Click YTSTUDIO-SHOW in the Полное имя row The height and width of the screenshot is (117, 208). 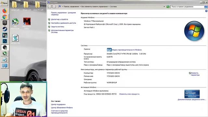113,76
